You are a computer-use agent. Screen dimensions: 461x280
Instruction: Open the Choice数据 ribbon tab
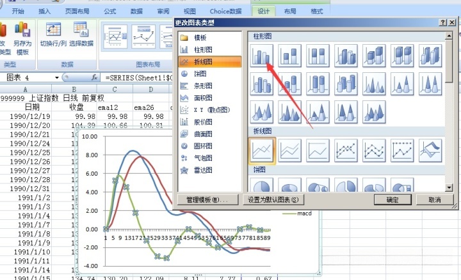tap(225, 11)
